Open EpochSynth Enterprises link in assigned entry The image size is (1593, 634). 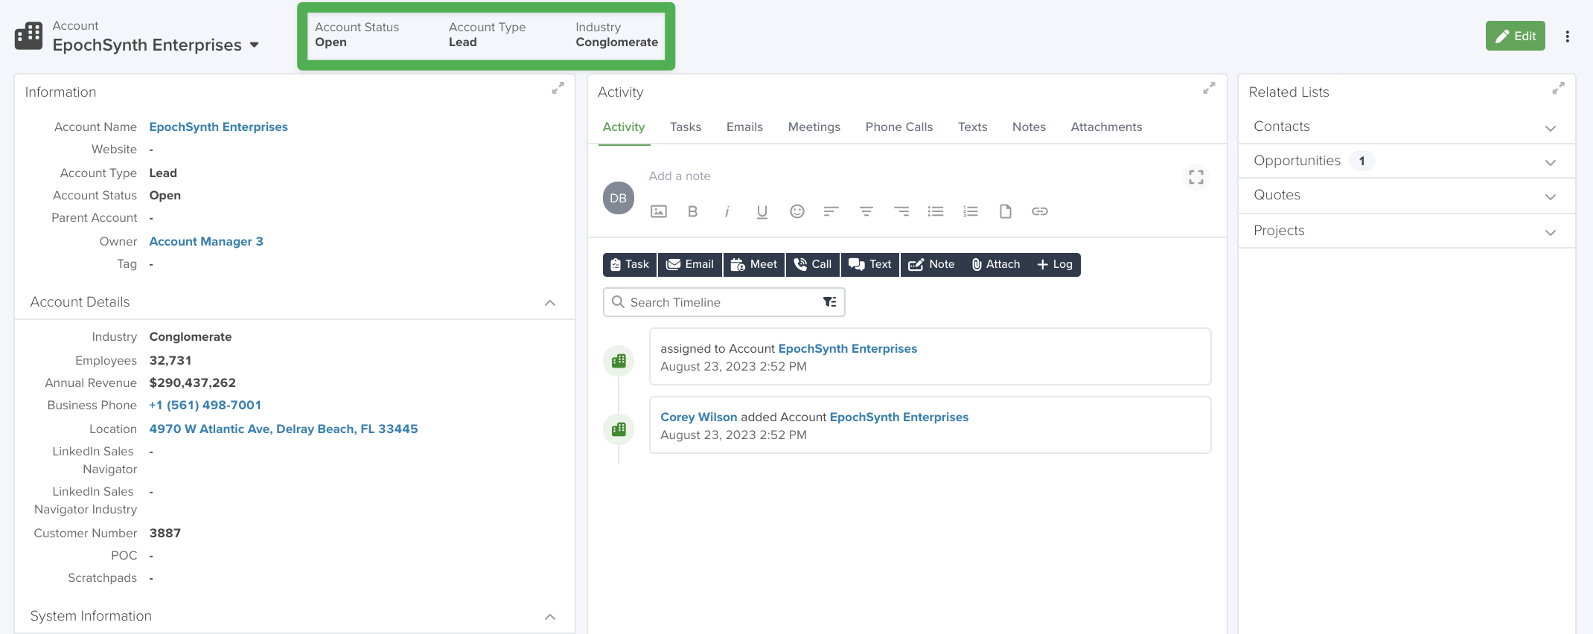[847, 349]
